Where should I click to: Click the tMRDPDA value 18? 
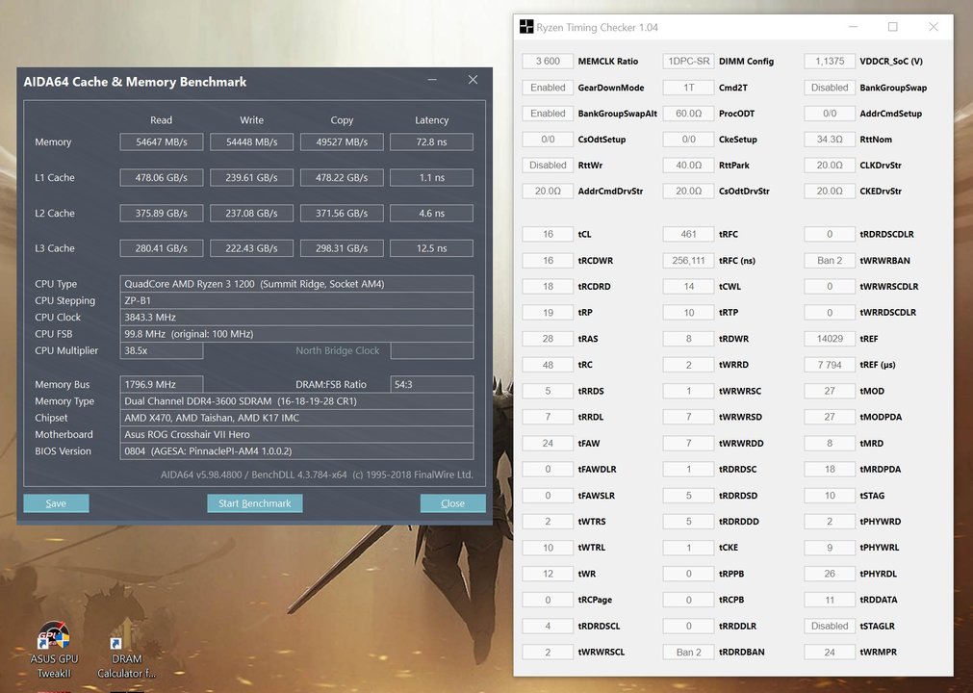[x=830, y=470]
